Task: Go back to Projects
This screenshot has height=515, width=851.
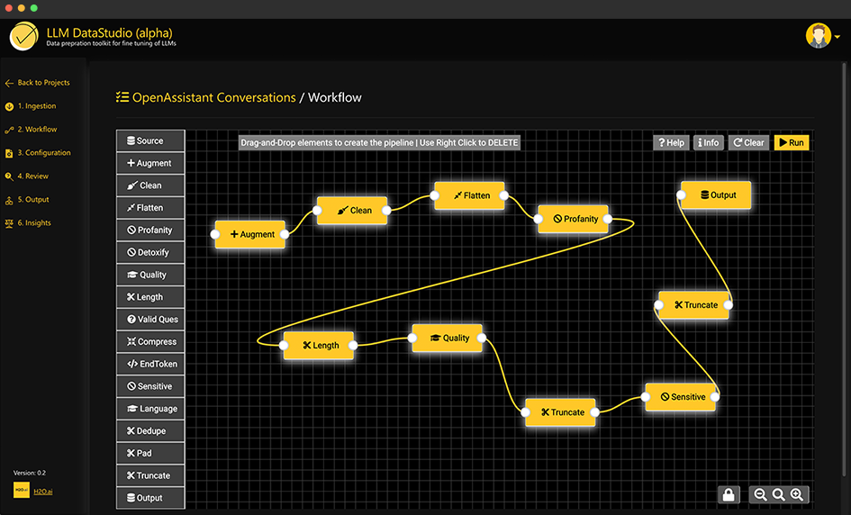Action: coord(38,83)
